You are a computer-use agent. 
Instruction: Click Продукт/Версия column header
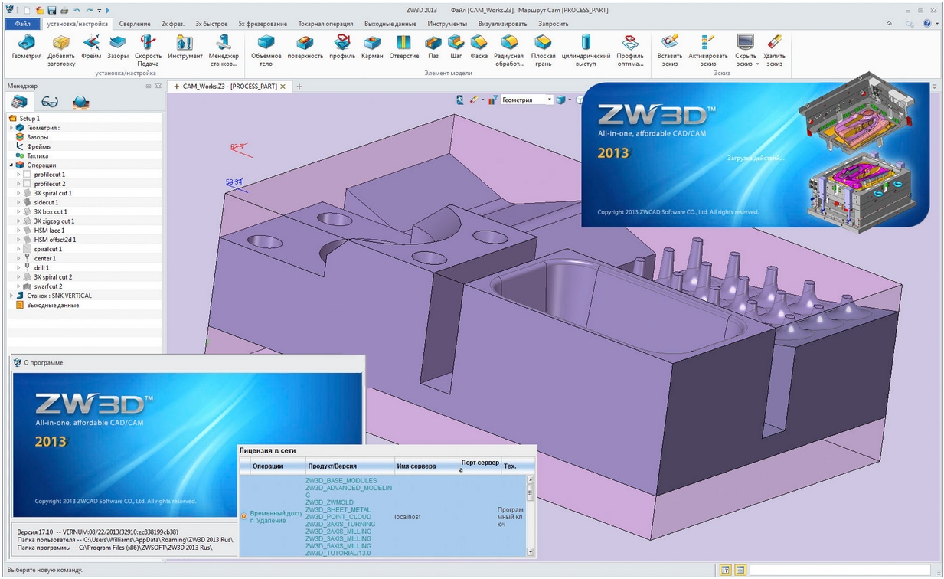(x=349, y=466)
